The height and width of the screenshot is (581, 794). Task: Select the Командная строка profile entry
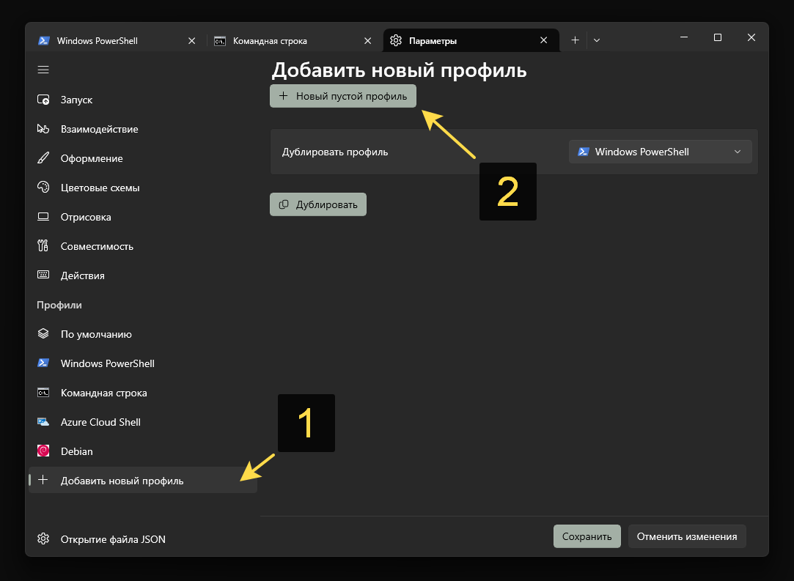[x=143, y=393]
